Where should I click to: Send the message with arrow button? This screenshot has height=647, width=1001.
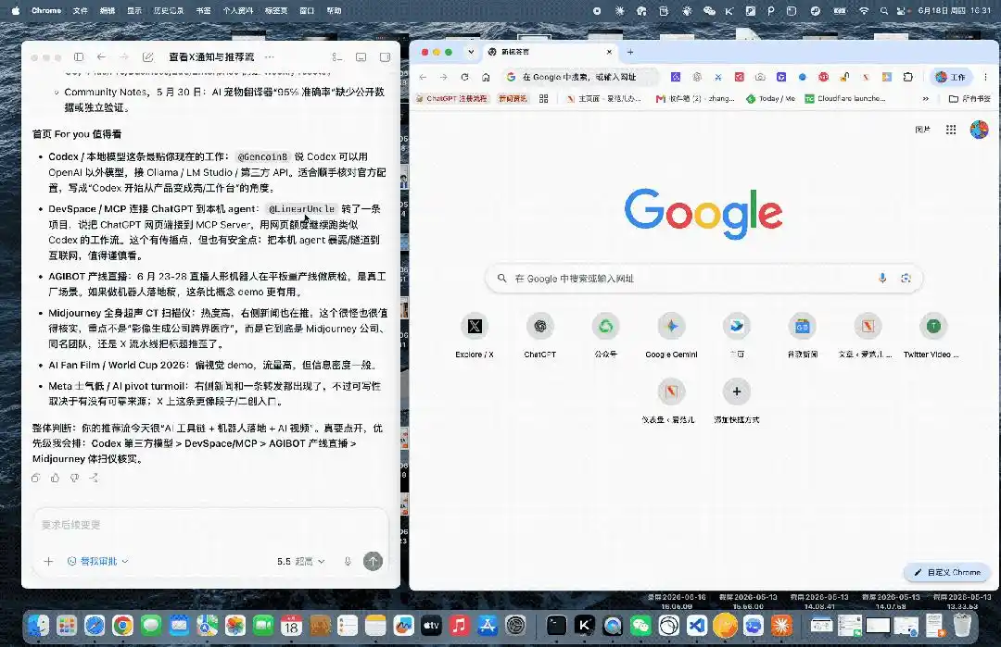373,561
